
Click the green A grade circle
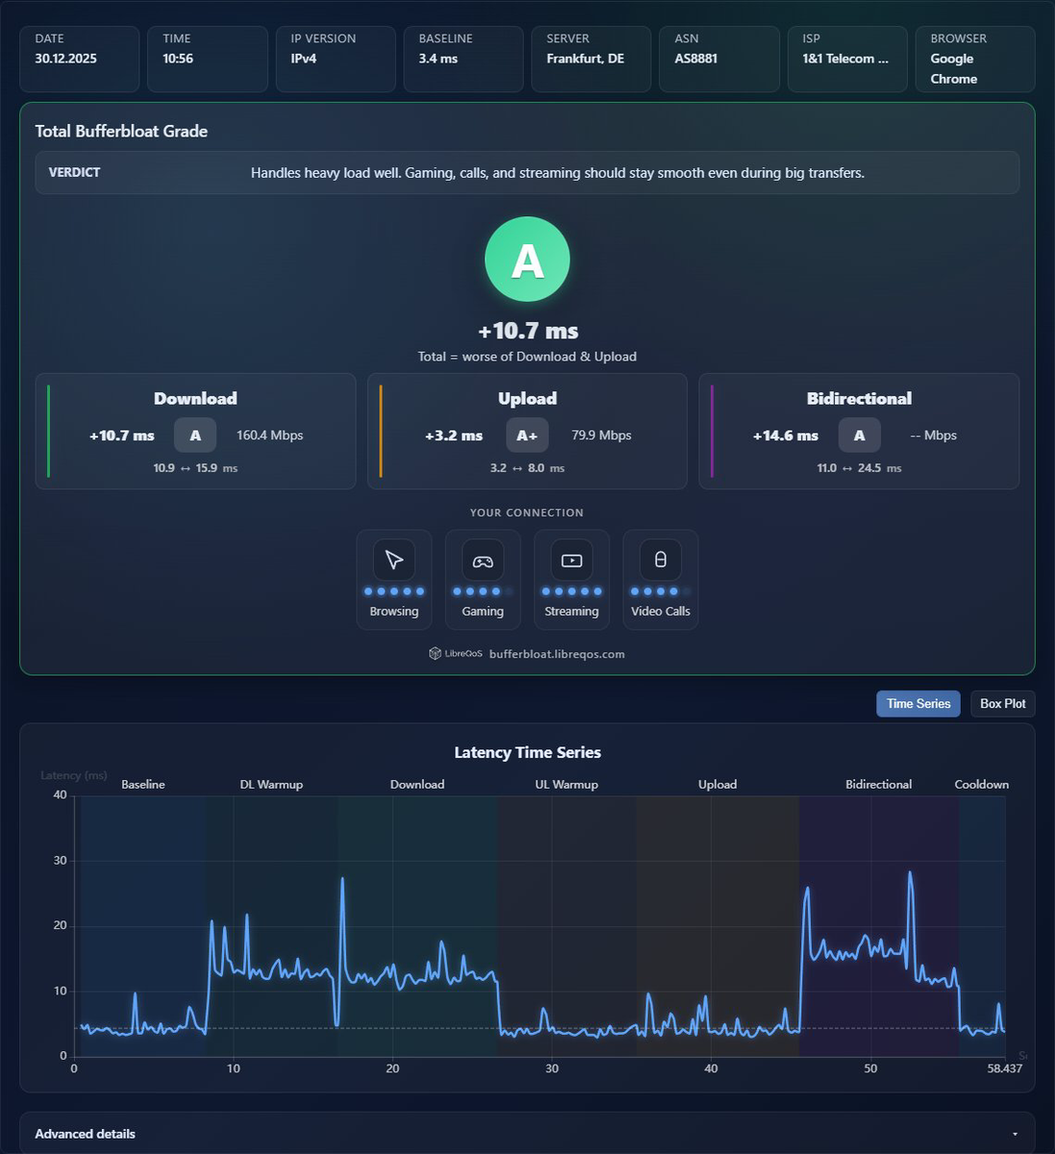[527, 260]
